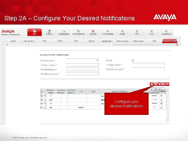188x141 pixels.
Task: Open the Users module
Action: coord(49,32)
